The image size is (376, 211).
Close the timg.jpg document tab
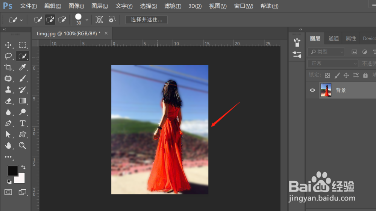coord(106,33)
